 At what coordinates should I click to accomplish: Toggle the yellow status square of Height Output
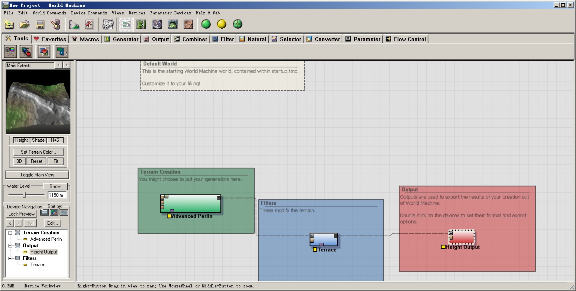tap(443, 247)
